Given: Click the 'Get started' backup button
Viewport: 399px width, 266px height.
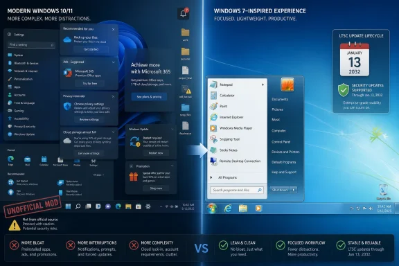Looking at the screenshot, I should point(91,49).
